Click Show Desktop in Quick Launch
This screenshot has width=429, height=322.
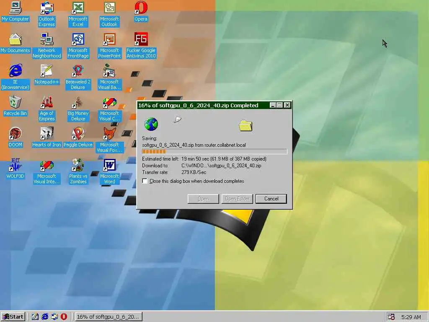click(x=35, y=317)
